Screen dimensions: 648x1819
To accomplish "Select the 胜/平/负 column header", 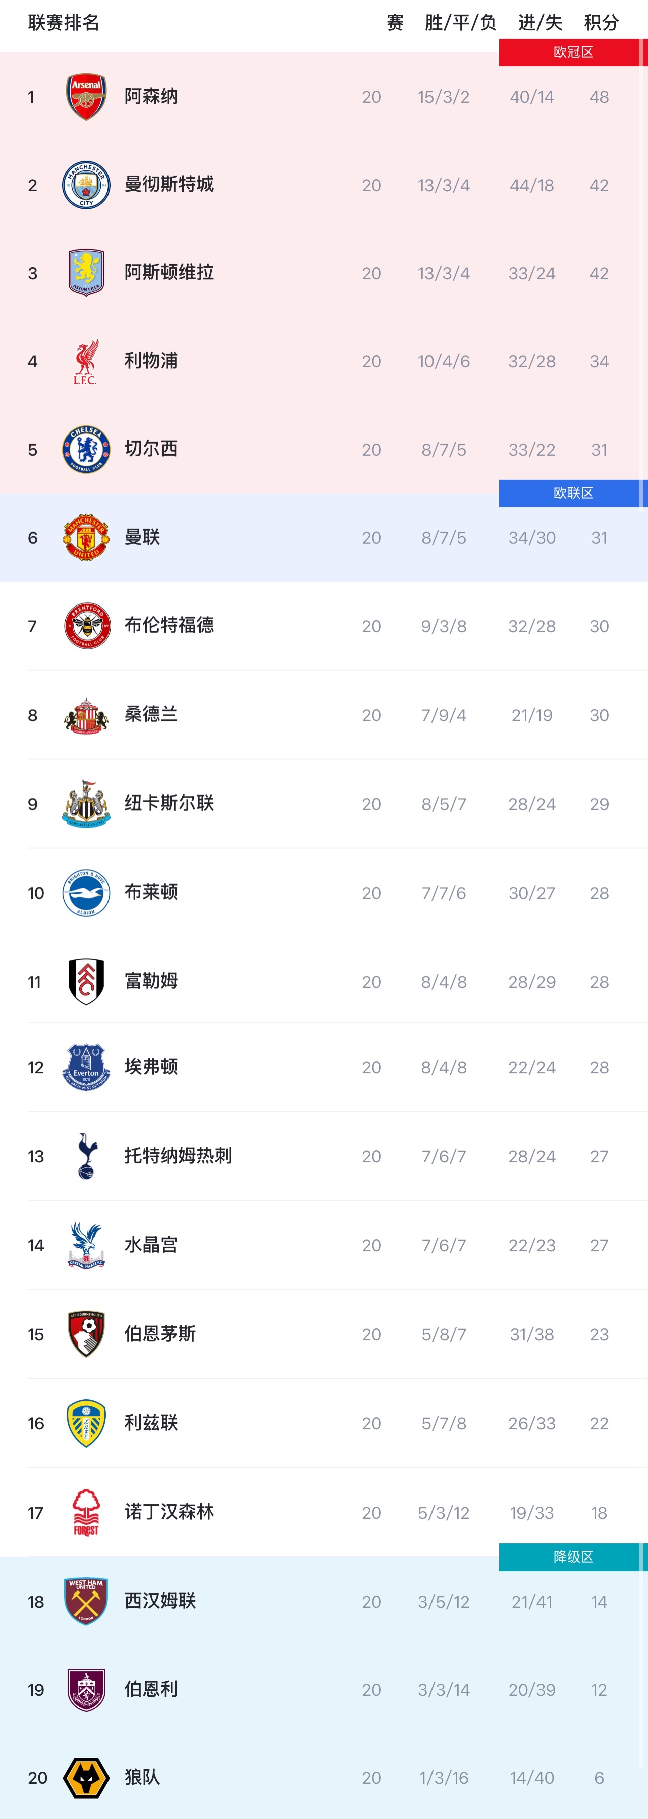I will (x=461, y=23).
